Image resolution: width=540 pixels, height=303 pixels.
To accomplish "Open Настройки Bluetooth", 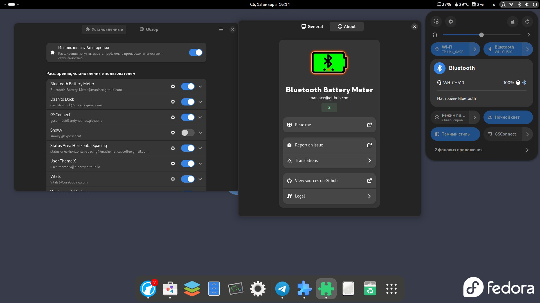I will [x=456, y=98].
